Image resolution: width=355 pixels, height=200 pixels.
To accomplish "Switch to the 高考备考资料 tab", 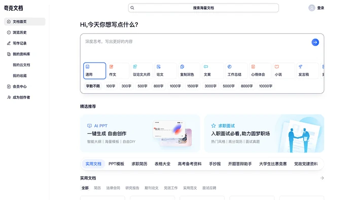I will tap(190, 164).
